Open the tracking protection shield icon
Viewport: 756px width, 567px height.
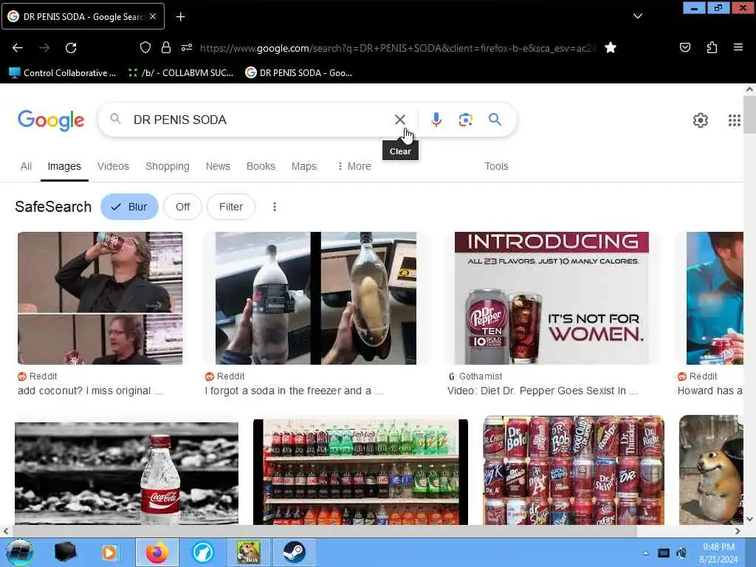coord(145,47)
